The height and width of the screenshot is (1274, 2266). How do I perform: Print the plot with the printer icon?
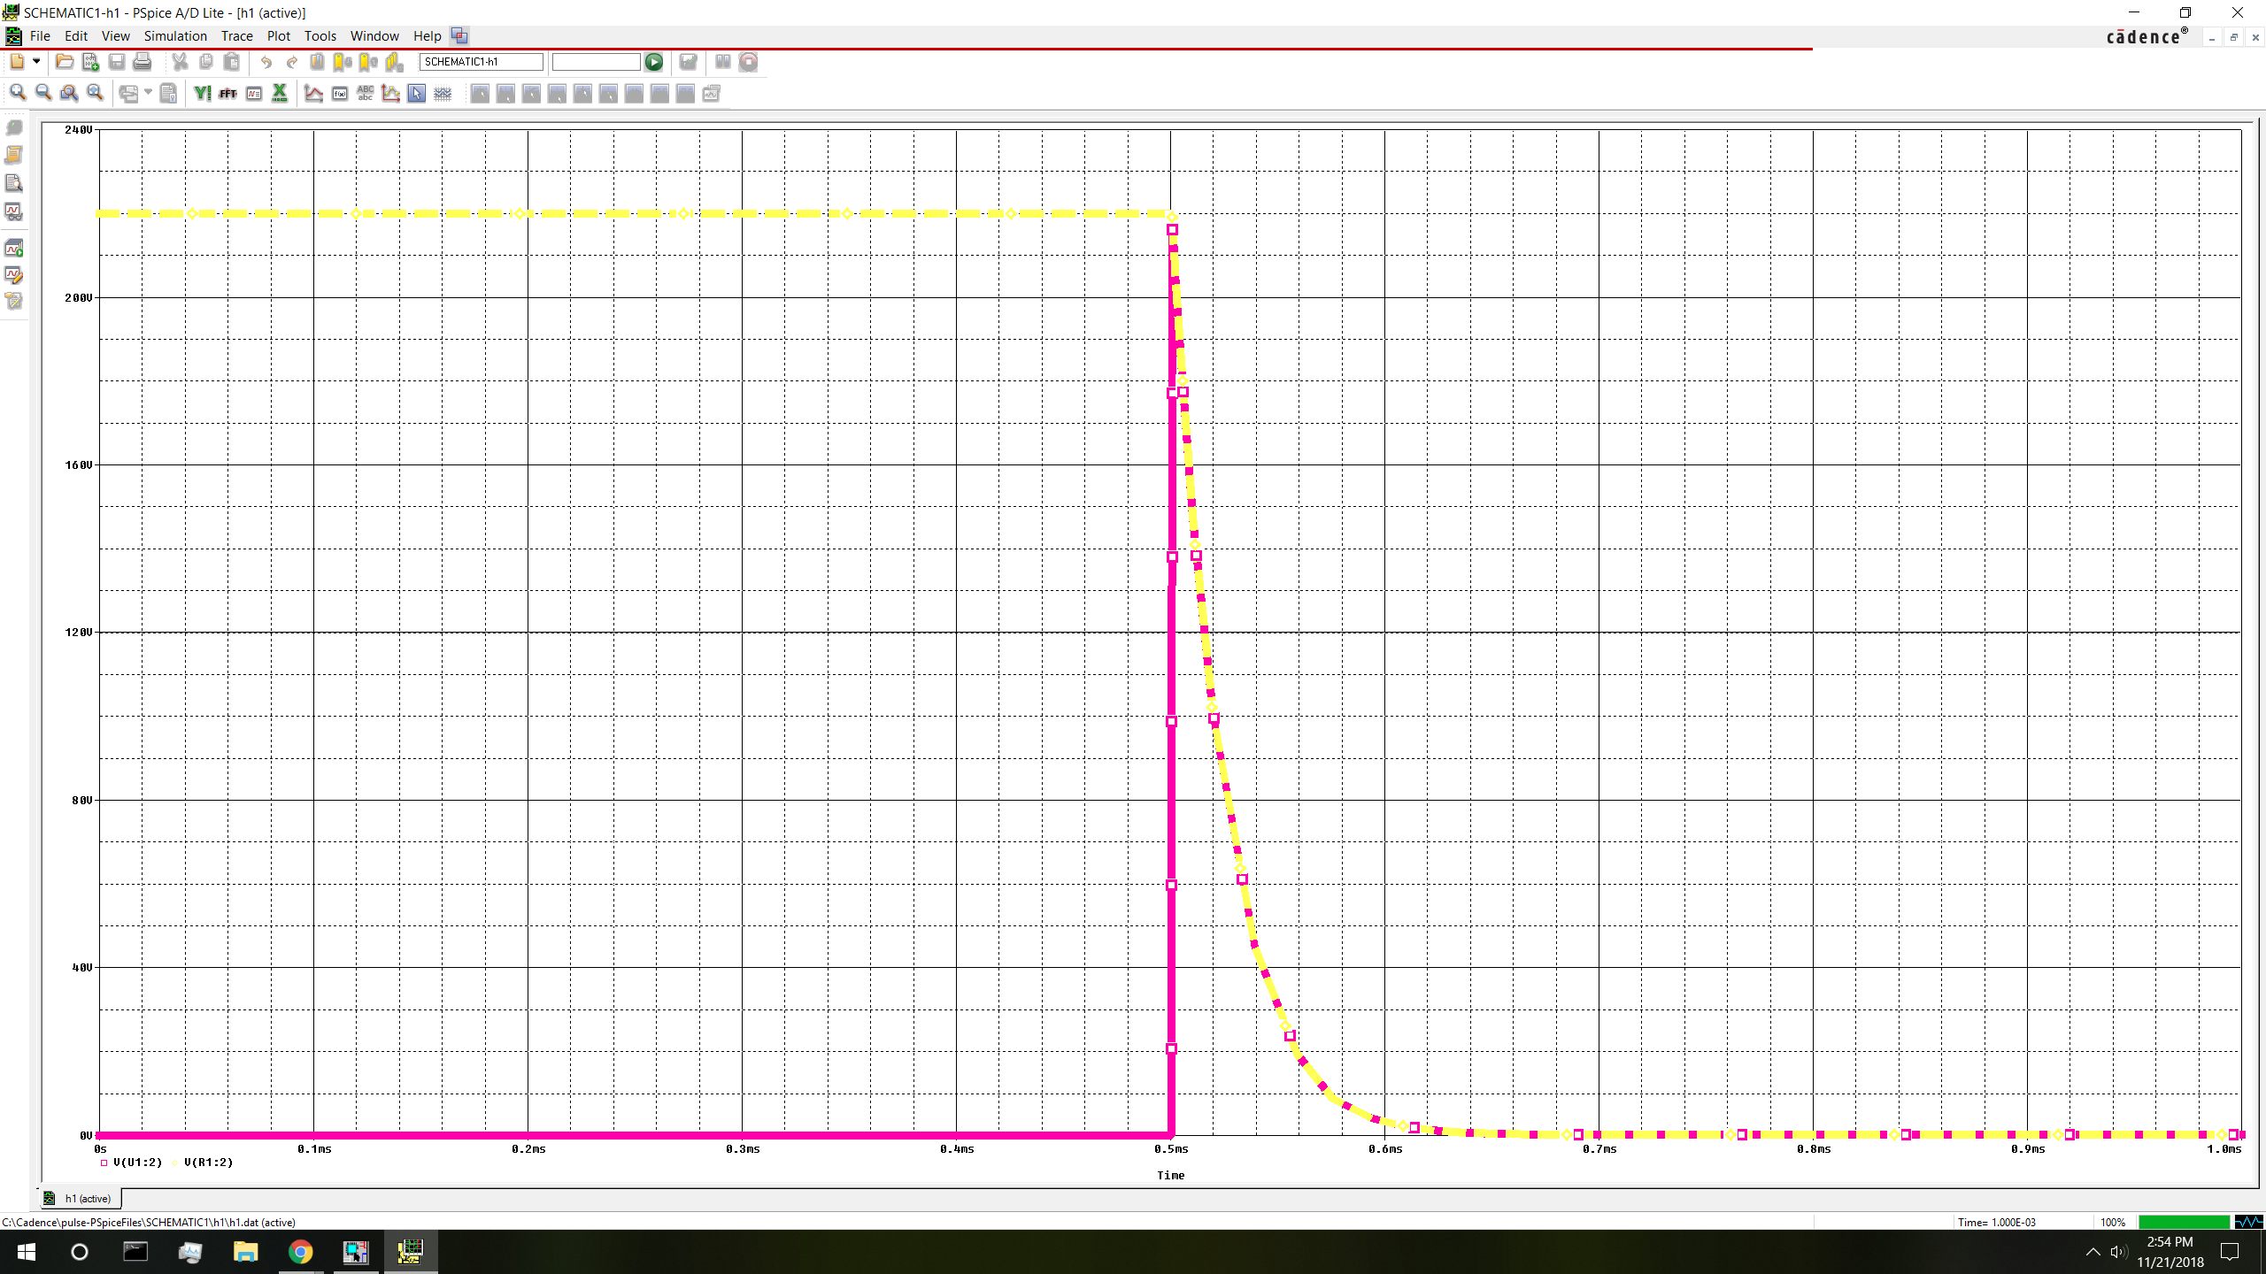pos(143,62)
